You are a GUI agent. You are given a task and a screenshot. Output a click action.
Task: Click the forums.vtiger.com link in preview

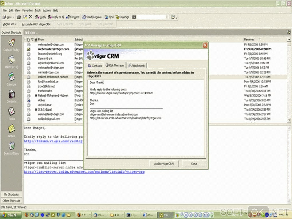53,141
